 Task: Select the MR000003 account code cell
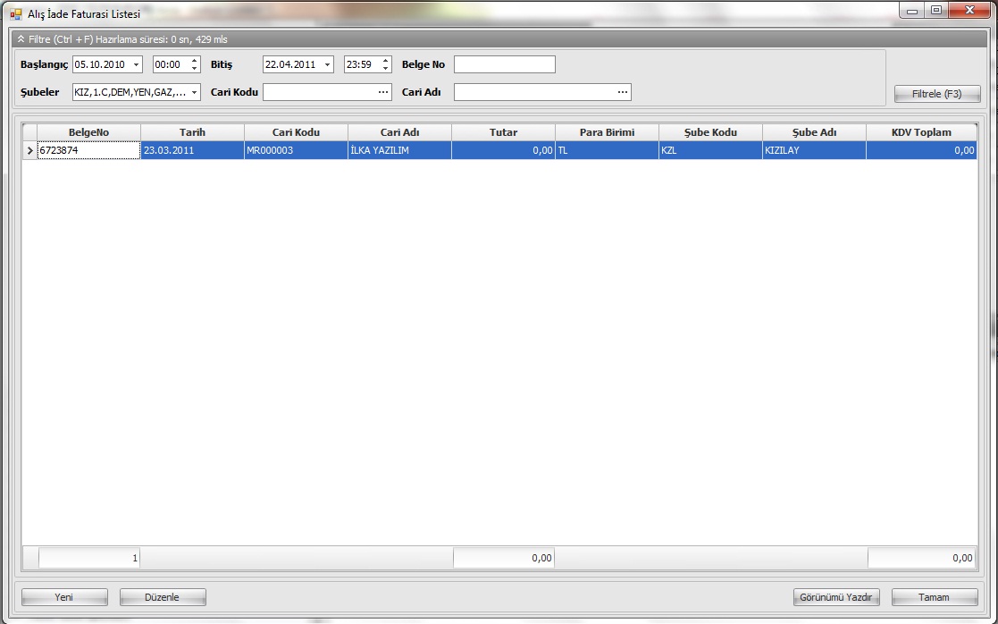click(296, 150)
